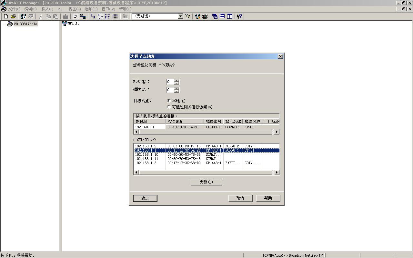Decrease the 机架 rack number
This screenshot has width=413, height=258.
176,83
